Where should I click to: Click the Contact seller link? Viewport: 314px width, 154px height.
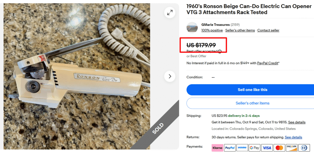click(268, 30)
